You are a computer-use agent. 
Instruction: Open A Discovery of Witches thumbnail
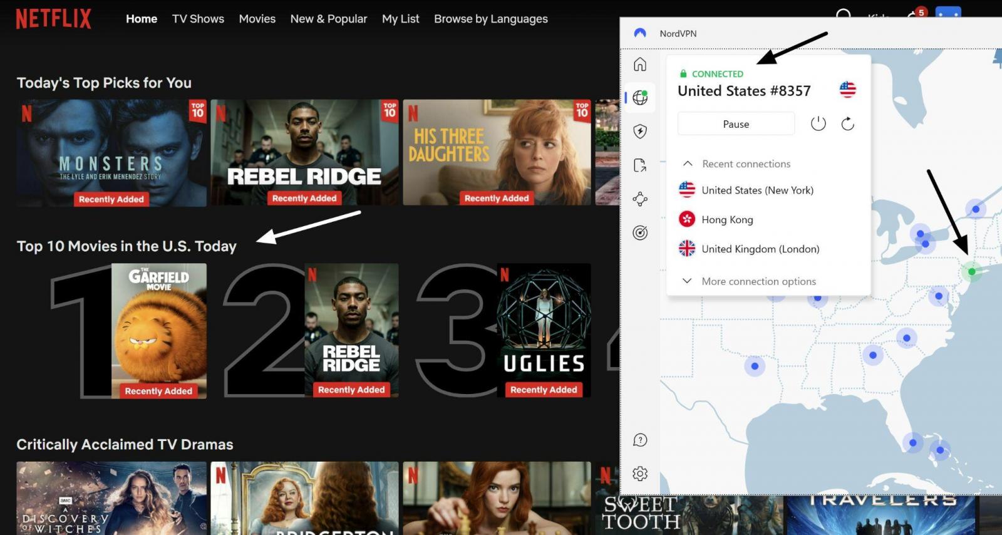(x=111, y=498)
